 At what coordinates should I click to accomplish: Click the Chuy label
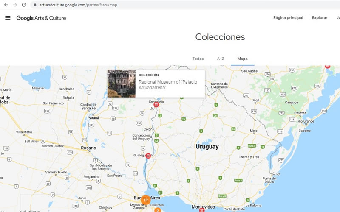coord(276,173)
